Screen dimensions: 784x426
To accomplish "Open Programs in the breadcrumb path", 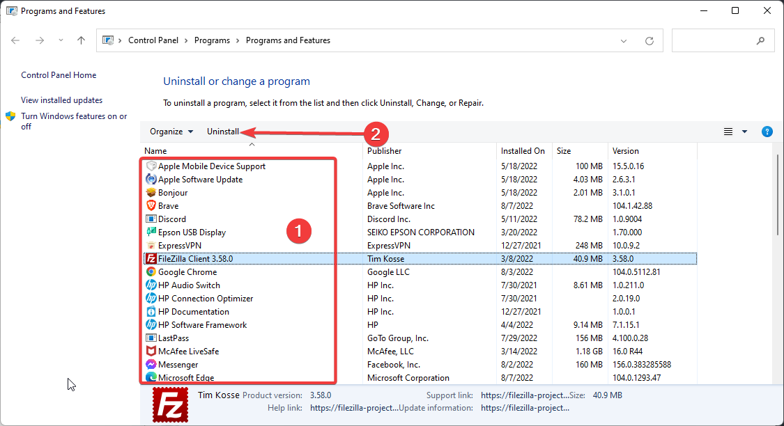I will click(x=212, y=40).
